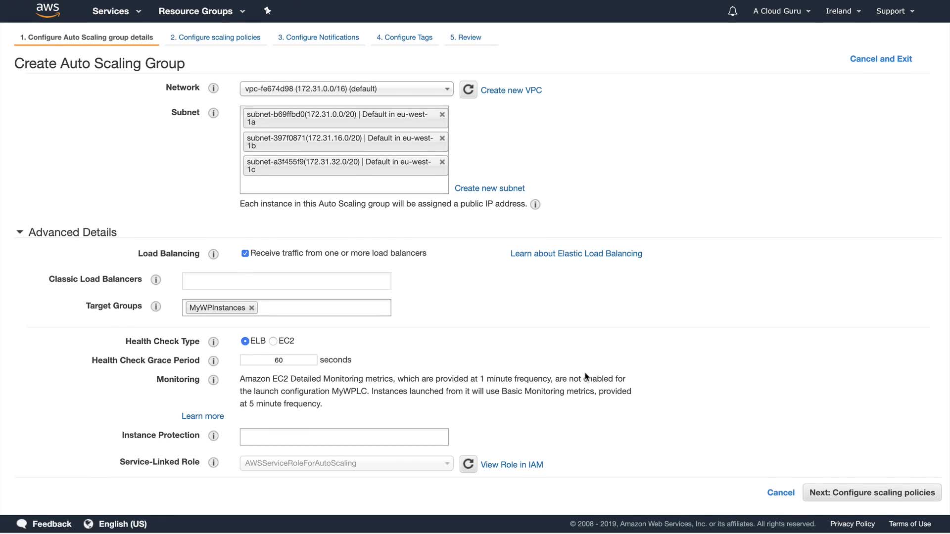Click the AWS logo home icon
950x534 pixels.
tap(48, 10)
